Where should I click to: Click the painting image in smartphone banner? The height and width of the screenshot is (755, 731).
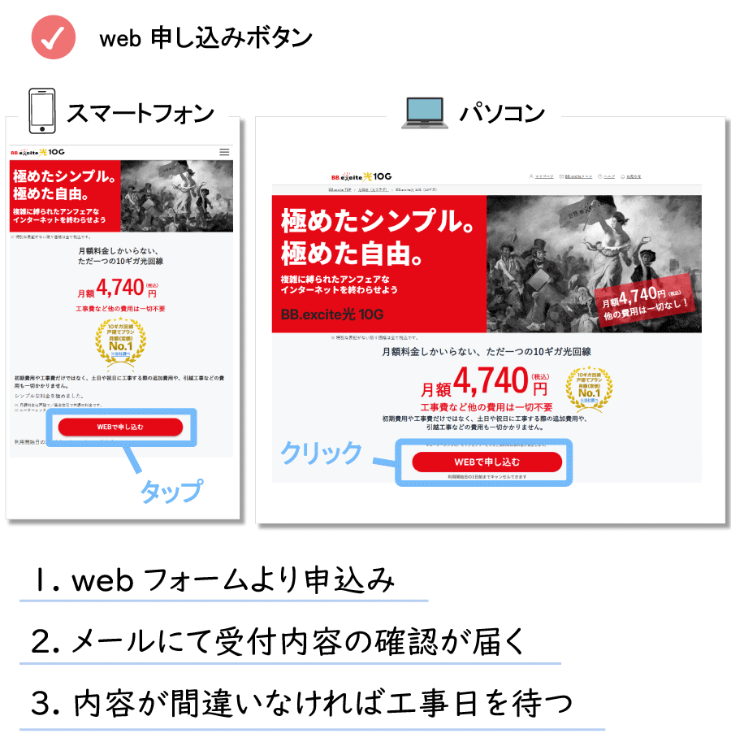176,196
